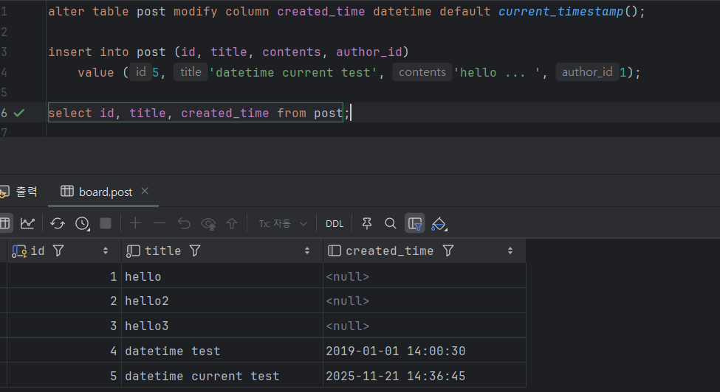Place cursor in the select statement line

tap(196, 113)
